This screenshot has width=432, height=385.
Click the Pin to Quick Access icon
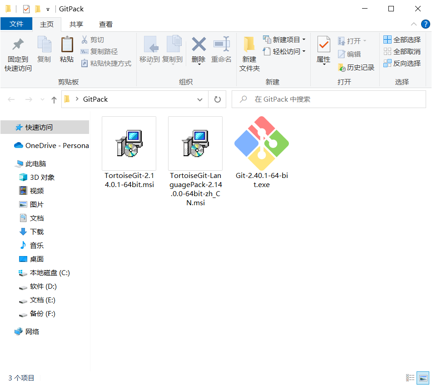[18, 45]
